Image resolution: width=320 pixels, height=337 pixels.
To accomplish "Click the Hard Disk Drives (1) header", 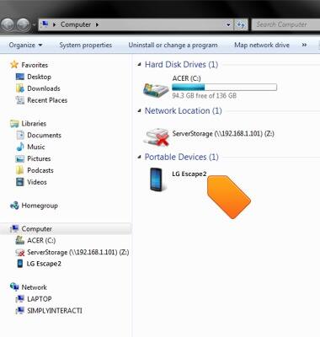I will coord(181,65).
